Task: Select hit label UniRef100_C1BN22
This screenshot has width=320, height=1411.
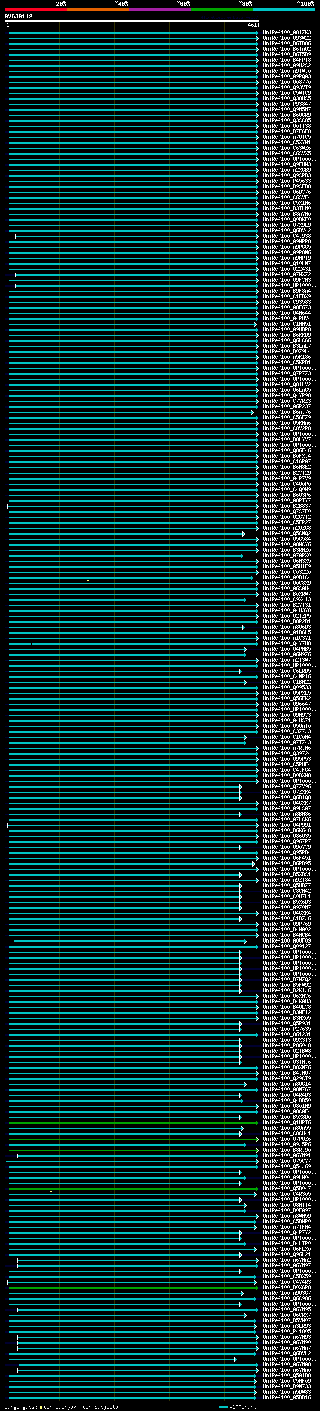Action: pyautogui.click(x=287, y=682)
